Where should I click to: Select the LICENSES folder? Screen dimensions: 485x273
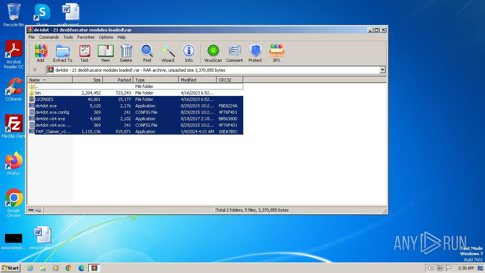[x=135, y=99]
